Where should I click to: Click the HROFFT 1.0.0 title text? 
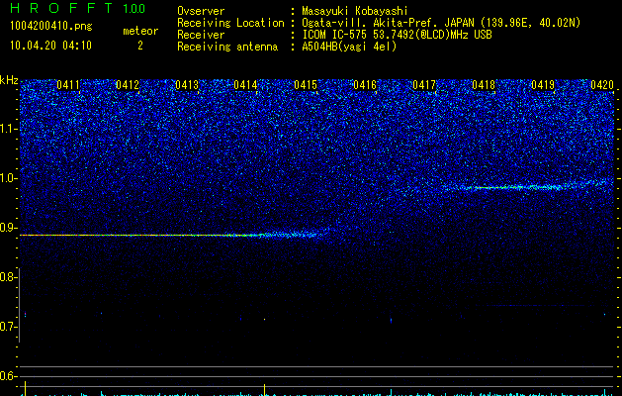tap(77, 8)
